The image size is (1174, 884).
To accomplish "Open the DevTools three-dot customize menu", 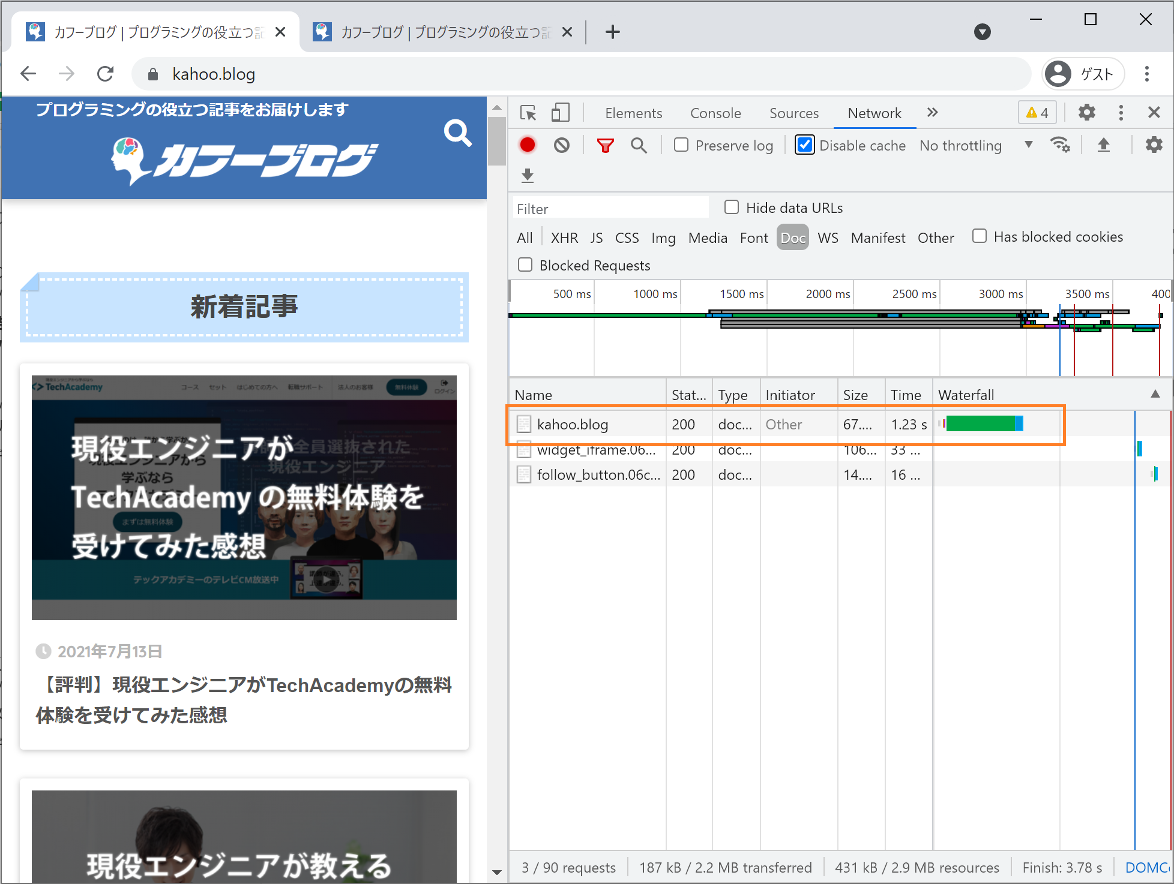I will 1121,113.
